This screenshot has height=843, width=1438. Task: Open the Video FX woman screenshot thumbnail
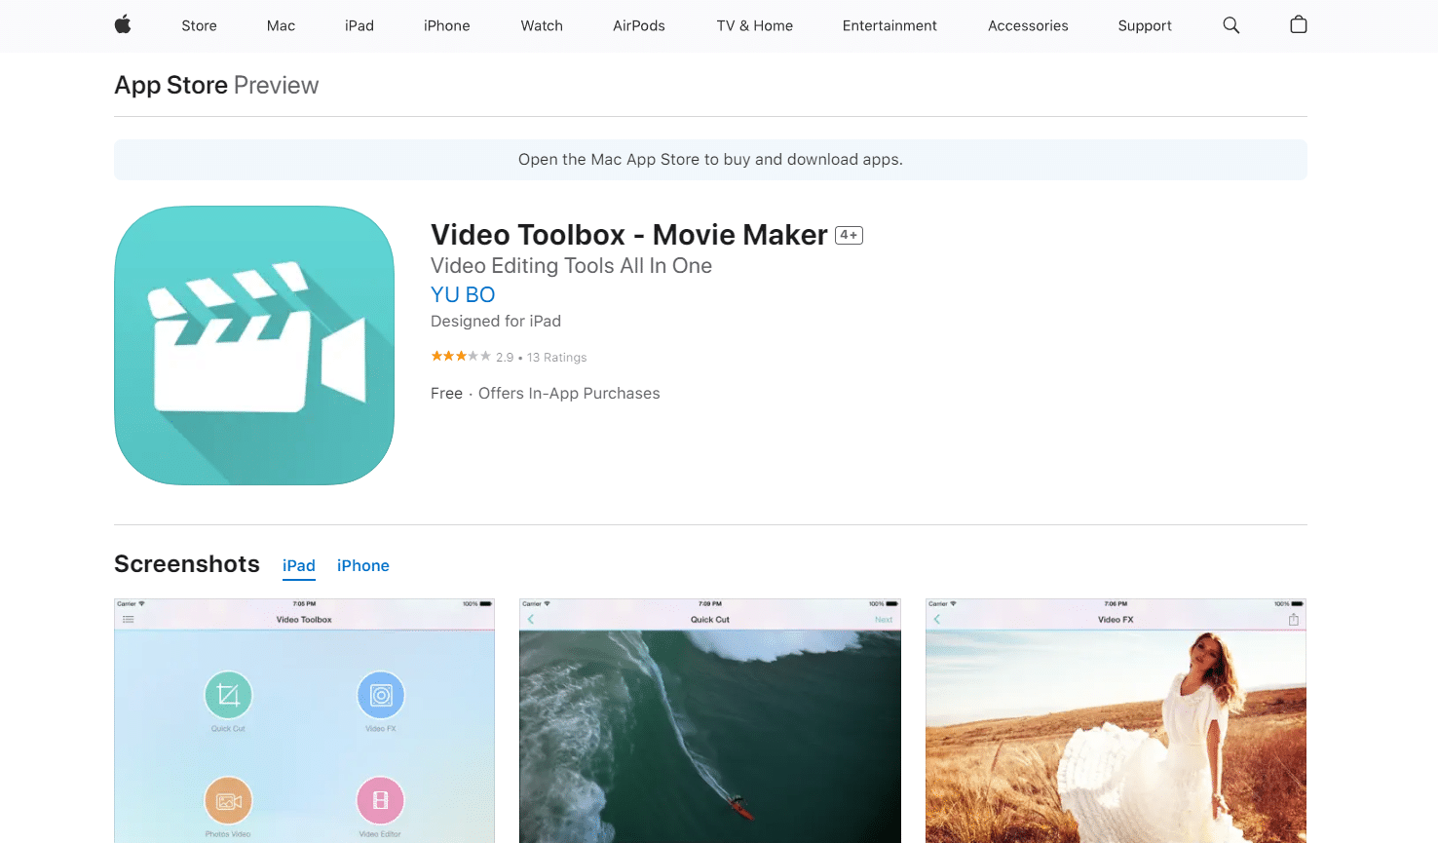pyautogui.click(x=1116, y=721)
